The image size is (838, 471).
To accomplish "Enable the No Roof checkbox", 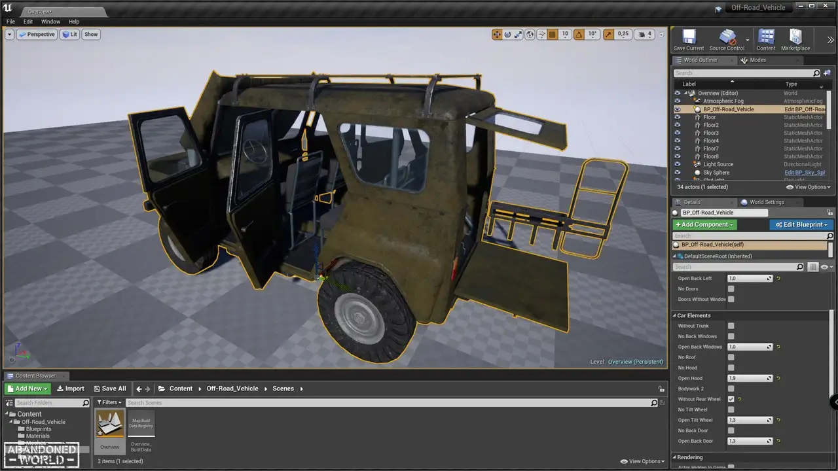I will pyautogui.click(x=731, y=357).
